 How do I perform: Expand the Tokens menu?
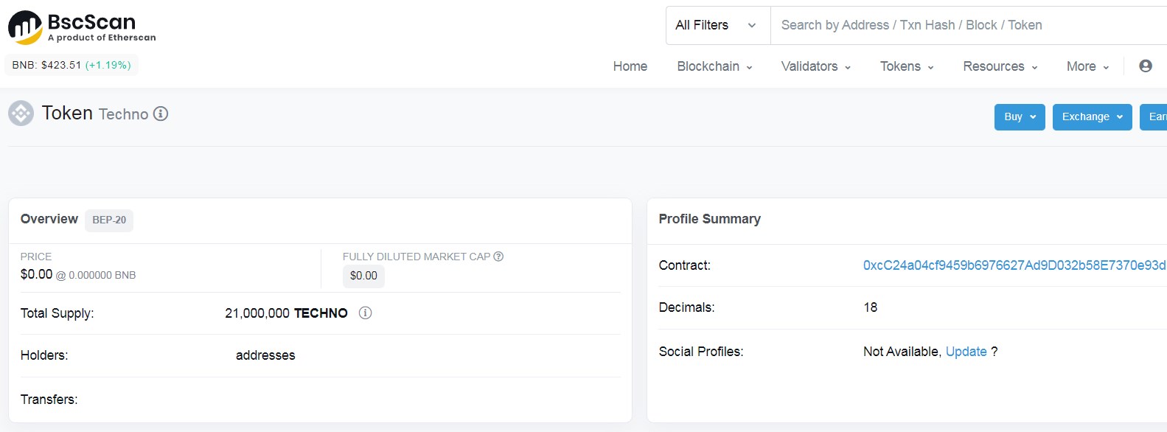pos(907,66)
